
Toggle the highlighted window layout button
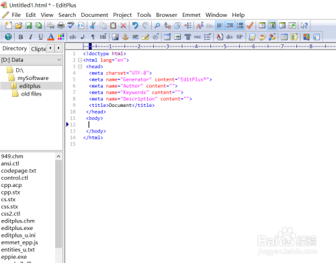tap(272, 26)
